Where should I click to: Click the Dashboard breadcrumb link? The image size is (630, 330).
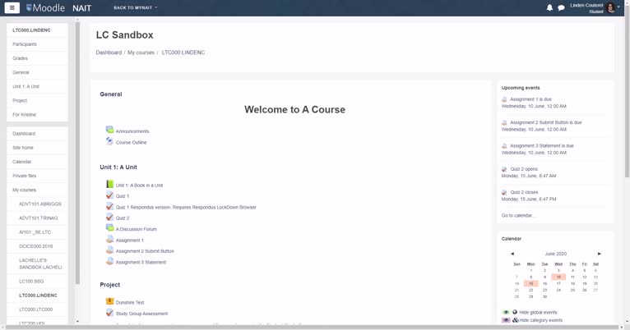point(109,53)
